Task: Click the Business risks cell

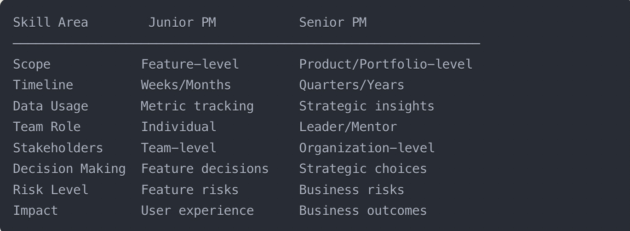Action: [x=352, y=190]
